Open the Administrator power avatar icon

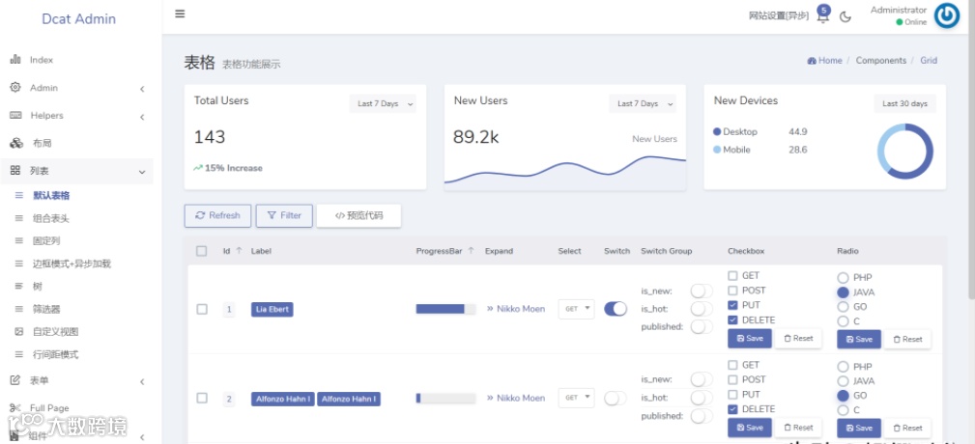pos(947,16)
